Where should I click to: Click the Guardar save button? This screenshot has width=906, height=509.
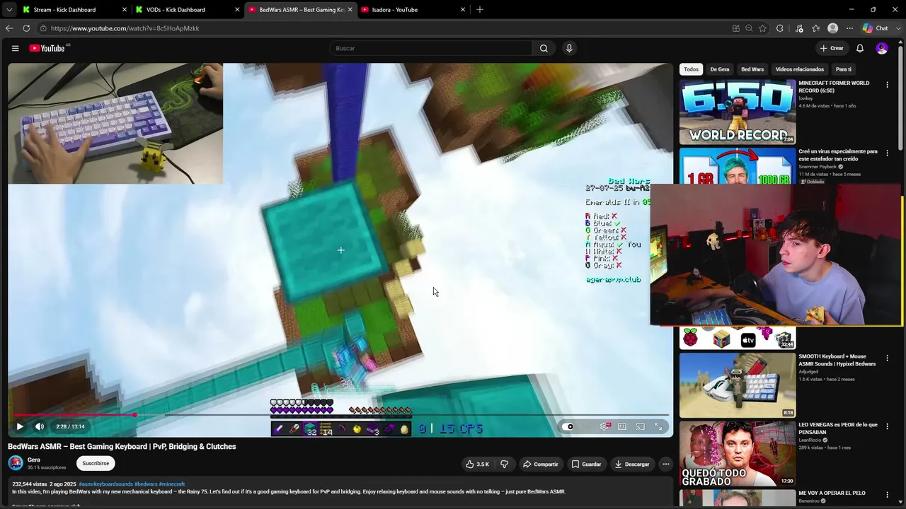586,464
